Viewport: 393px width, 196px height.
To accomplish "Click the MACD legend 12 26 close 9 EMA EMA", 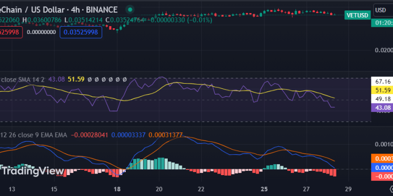I will click(34, 135).
